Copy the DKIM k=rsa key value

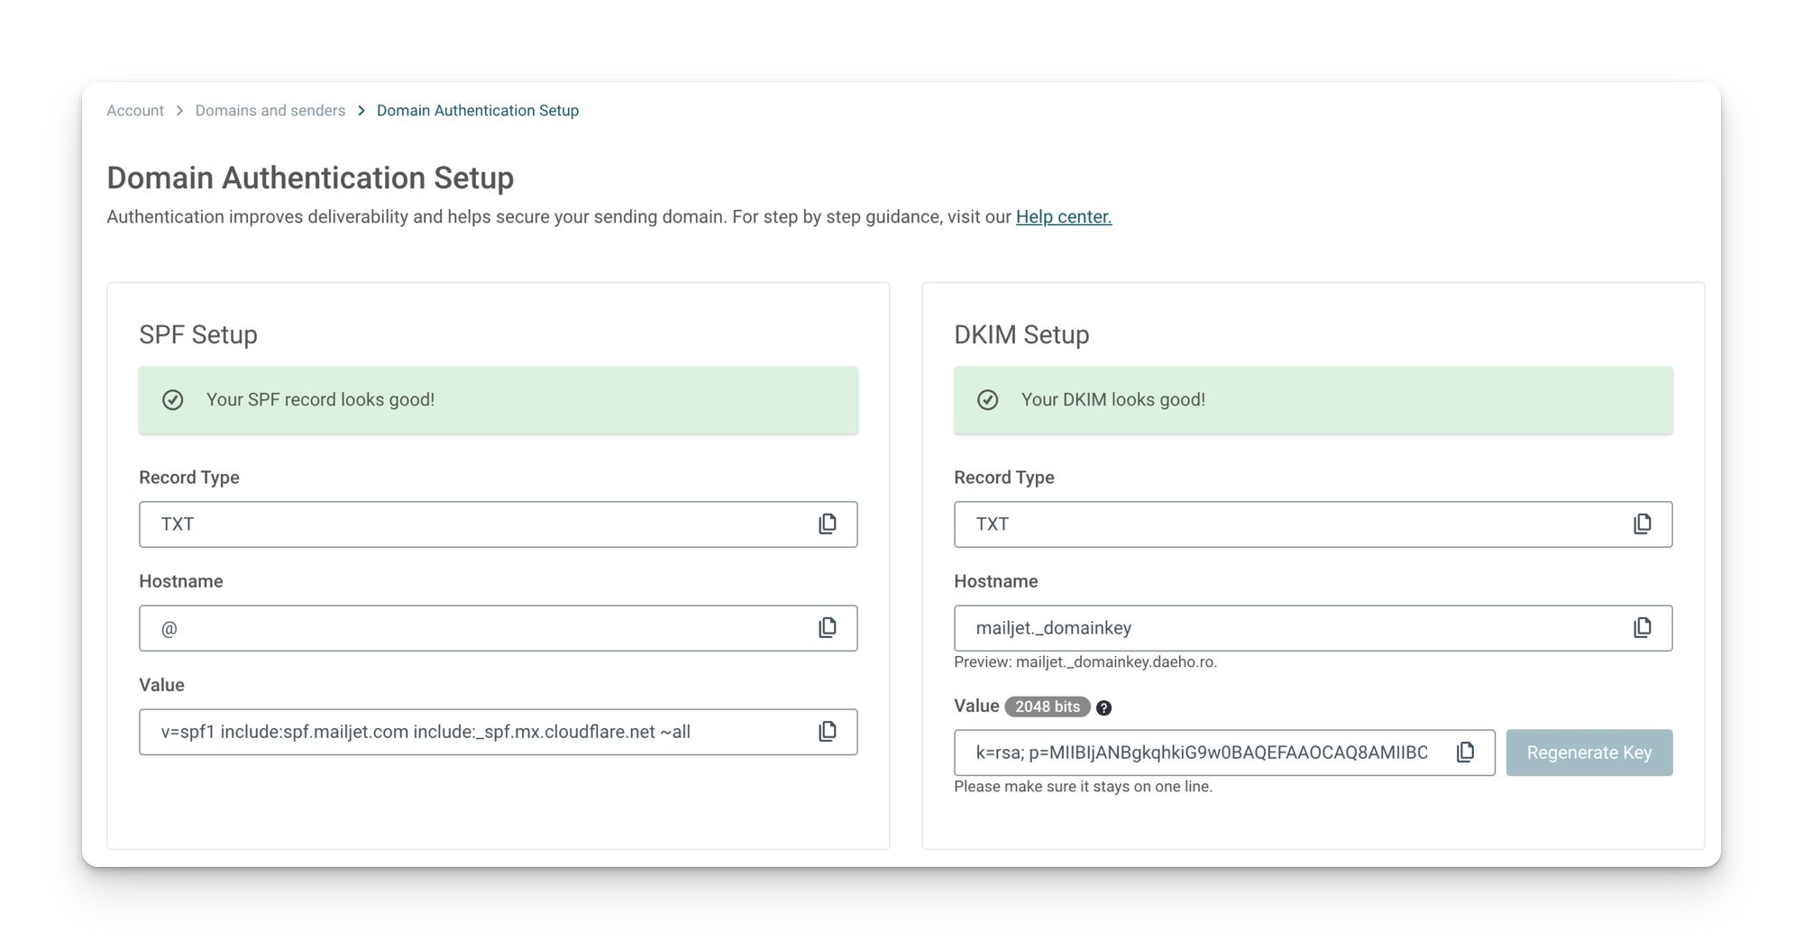pyautogui.click(x=1465, y=753)
